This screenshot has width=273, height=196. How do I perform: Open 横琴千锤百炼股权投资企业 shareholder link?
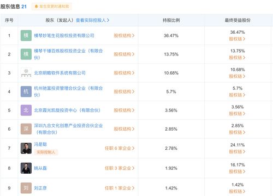(68, 54)
